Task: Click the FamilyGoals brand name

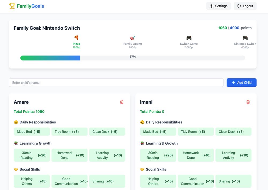Action: 31,6
